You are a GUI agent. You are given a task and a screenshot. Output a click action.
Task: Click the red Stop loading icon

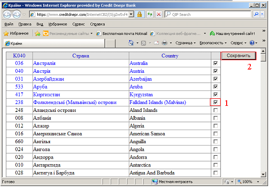159,14
